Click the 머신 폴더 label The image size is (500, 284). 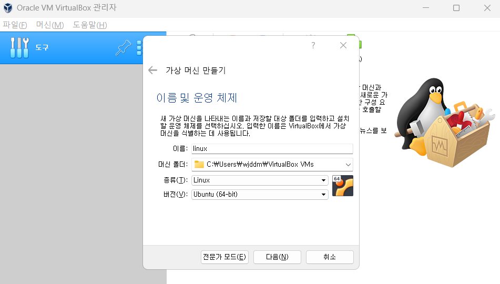pyautogui.click(x=173, y=164)
